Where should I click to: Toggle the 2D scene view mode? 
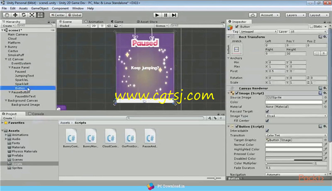(x=94, y=26)
